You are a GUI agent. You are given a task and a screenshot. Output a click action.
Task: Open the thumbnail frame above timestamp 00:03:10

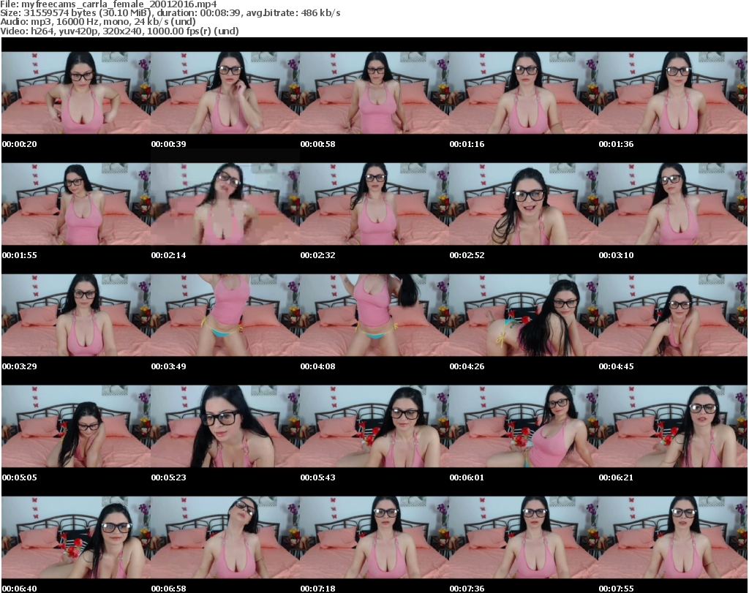673,204
